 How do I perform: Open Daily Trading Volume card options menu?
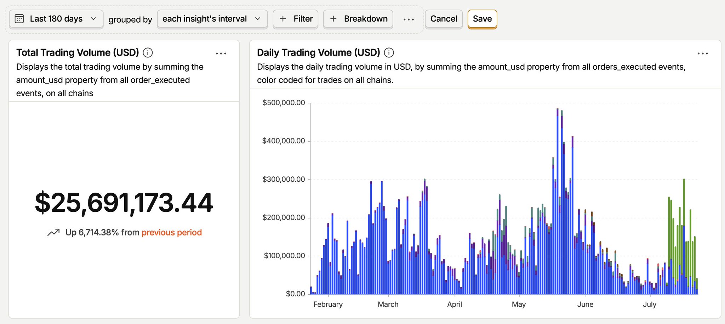[703, 53]
